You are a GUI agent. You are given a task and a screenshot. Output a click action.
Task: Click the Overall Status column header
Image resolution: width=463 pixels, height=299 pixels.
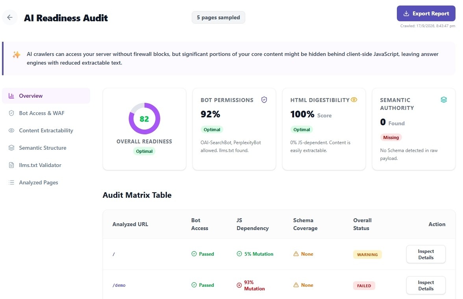click(x=362, y=224)
